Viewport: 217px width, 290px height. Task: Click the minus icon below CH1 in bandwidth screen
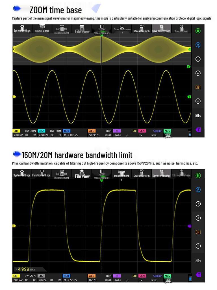click(x=198, y=246)
